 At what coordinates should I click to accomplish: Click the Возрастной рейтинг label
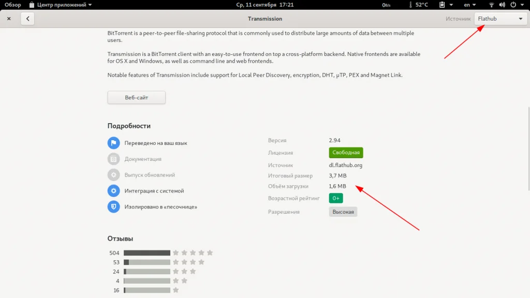pyautogui.click(x=294, y=198)
